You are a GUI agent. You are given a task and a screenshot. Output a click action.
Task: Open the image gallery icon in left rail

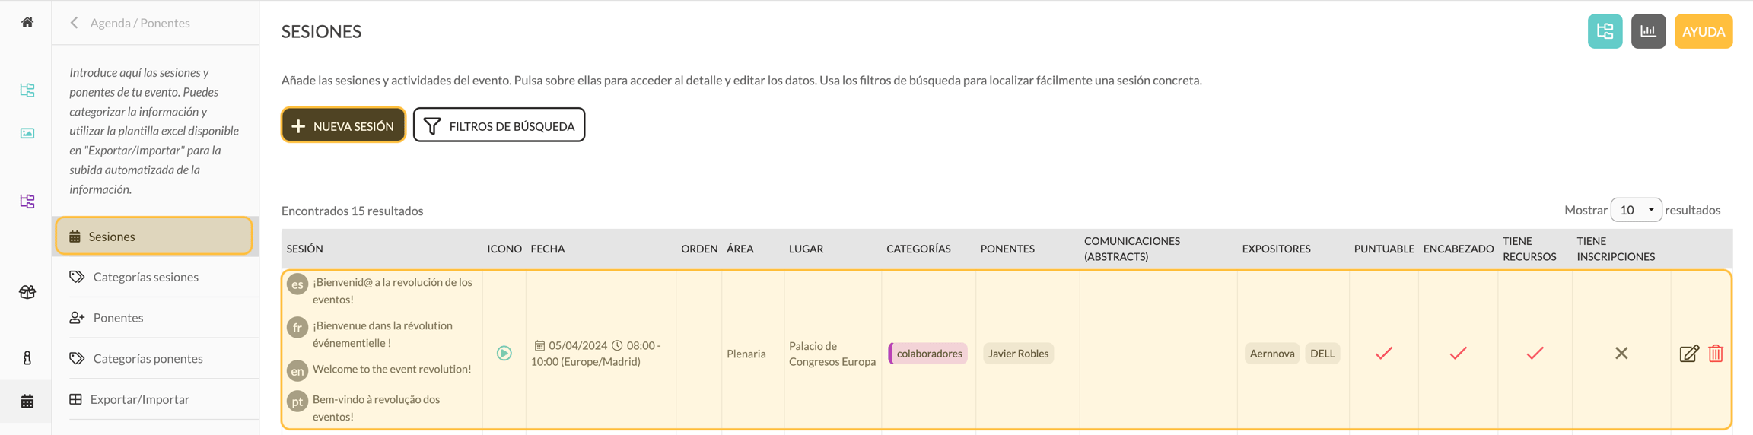[x=27, y=133]
